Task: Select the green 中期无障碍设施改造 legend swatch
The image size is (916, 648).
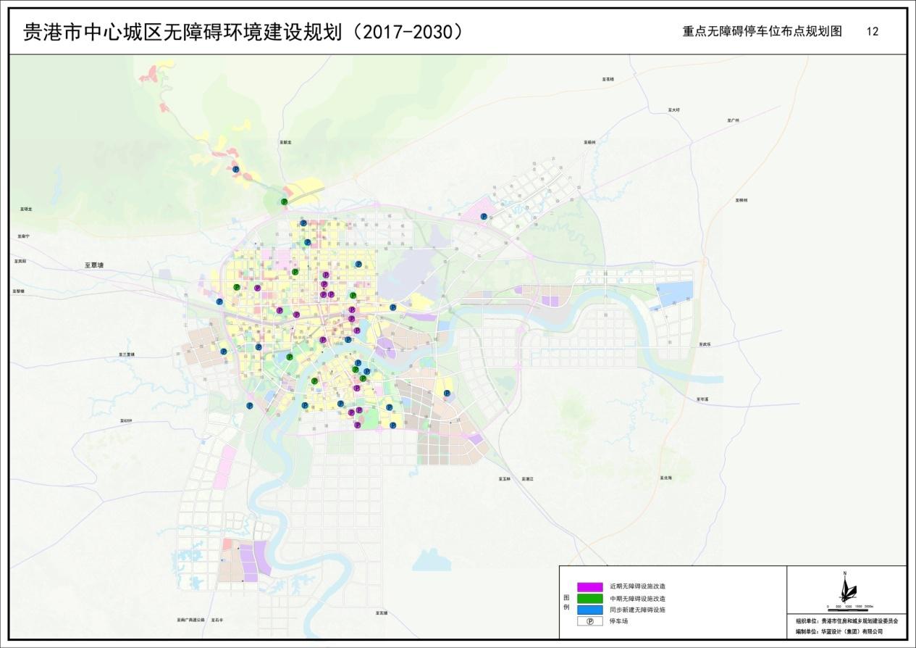Action: tap(590, 598)
